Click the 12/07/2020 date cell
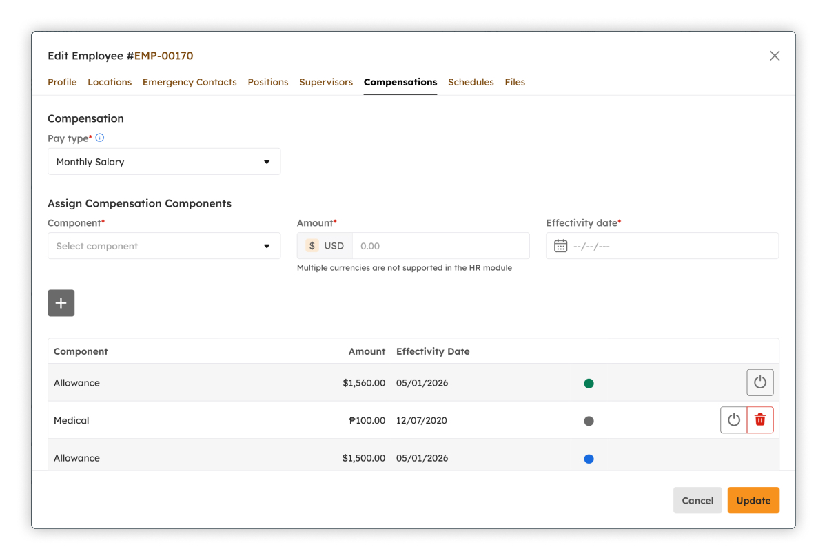 tap(422, 420)
